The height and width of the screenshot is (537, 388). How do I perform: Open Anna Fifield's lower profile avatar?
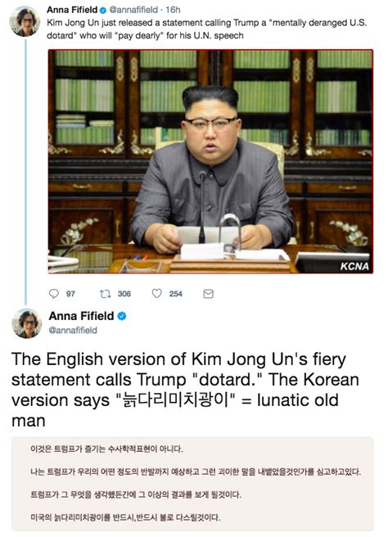coord(27,323)
